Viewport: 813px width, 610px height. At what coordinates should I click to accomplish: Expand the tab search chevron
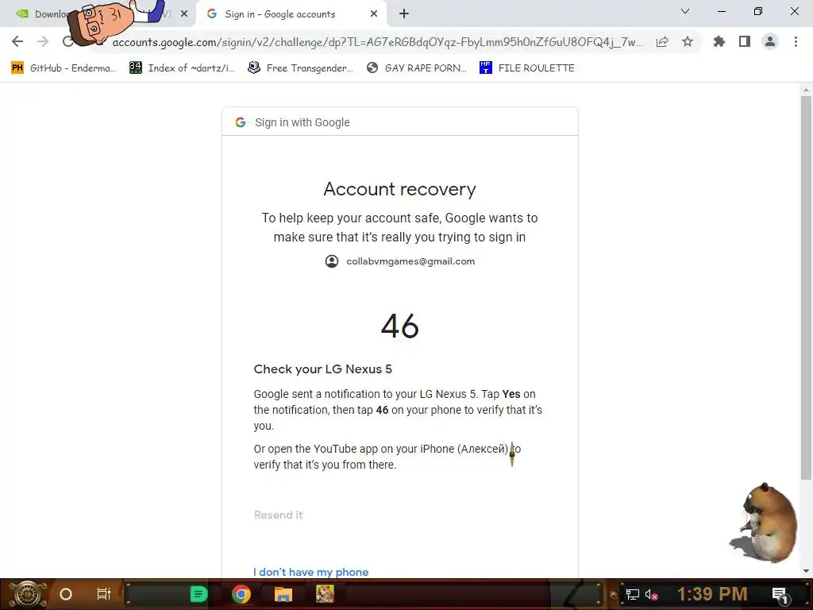[685, 11]
